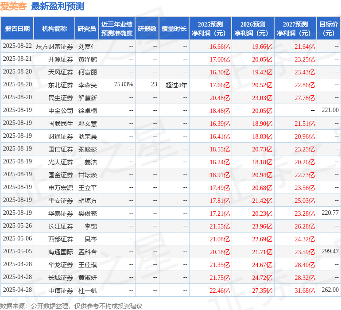The image size is (341, 310).
Task: Open the 东方财富证券 institution entry
Action: (x=54, y=46)
